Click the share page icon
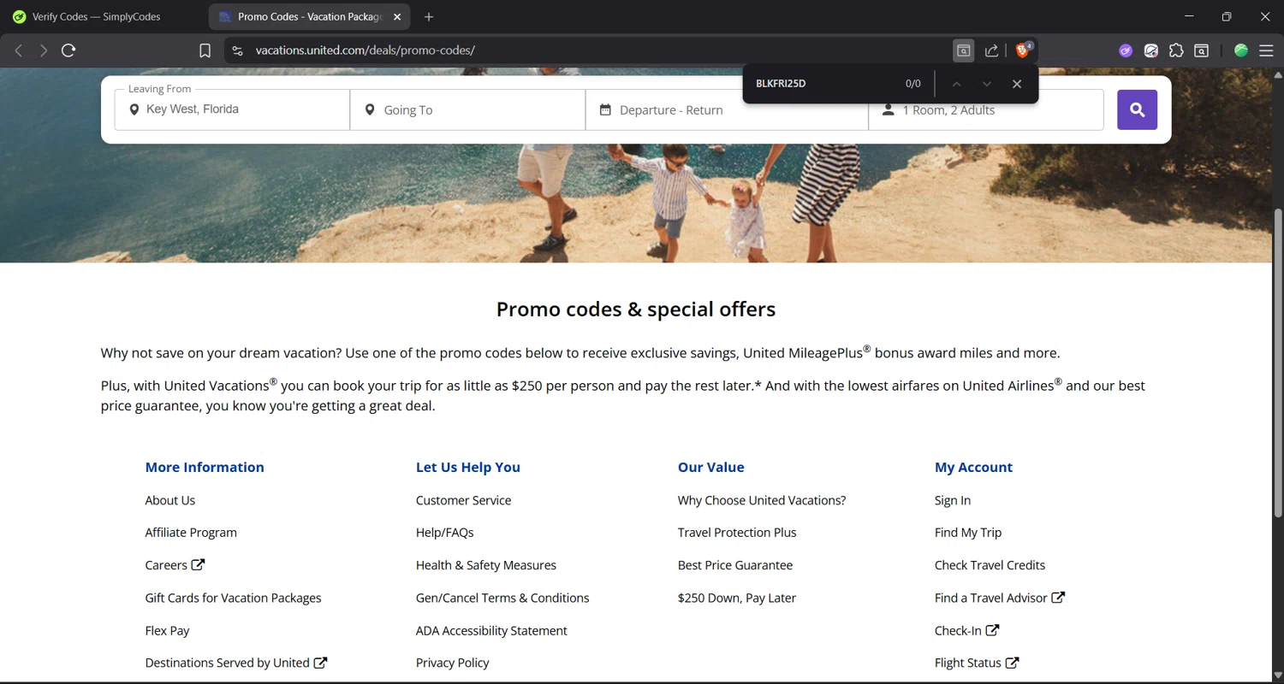Screen dimensions: 1284x684 (991, 50)
